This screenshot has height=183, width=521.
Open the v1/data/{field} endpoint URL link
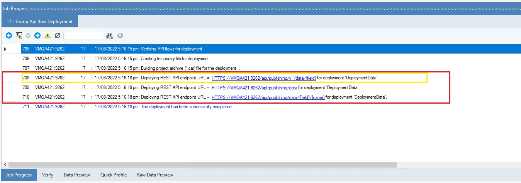pyautogui.click(x=264, y=78)
